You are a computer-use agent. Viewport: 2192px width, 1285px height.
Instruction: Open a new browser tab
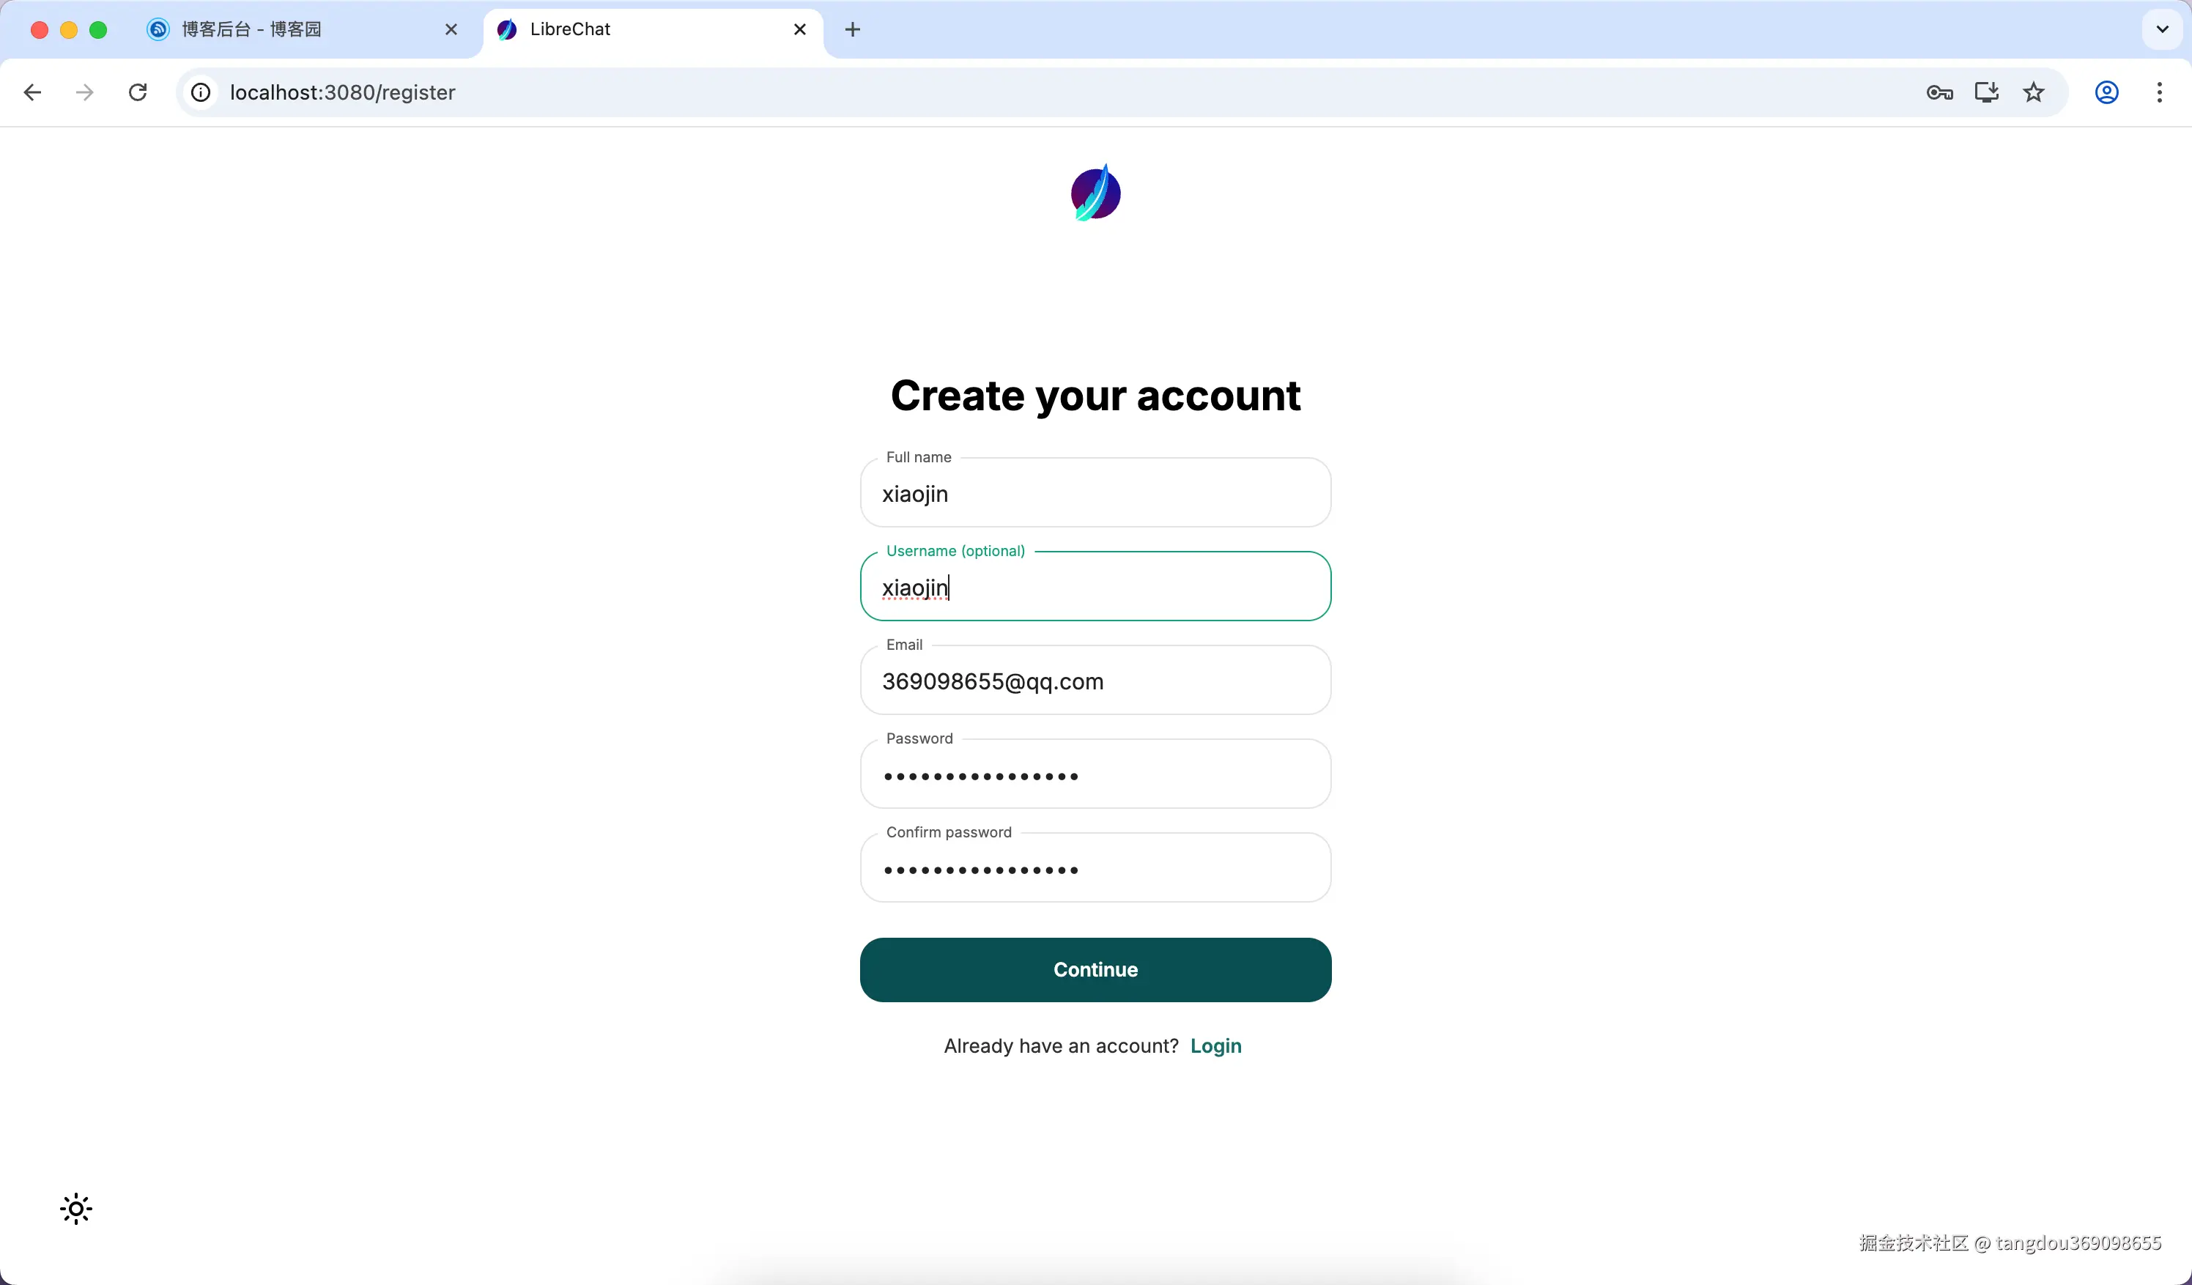coord(853,29)
